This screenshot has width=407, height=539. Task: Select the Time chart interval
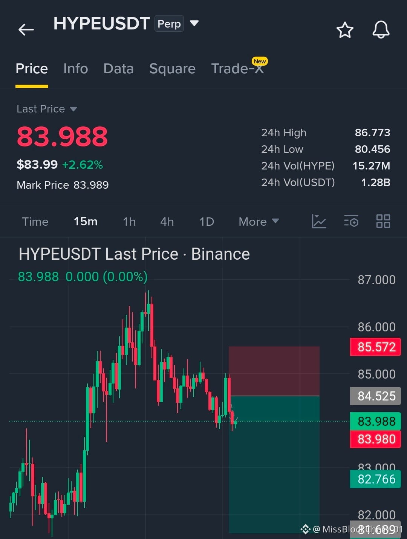click(x=35, y=222)
